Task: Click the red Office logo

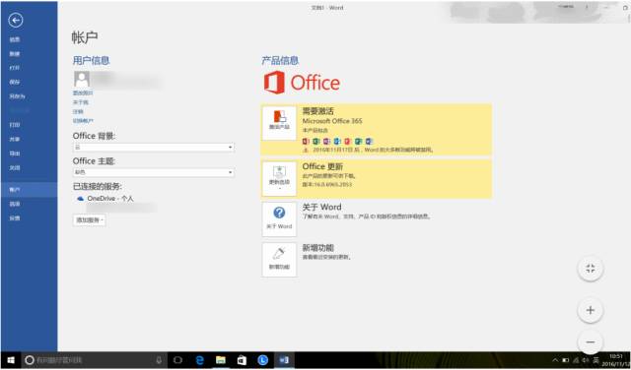Action: tap(302, 83)
